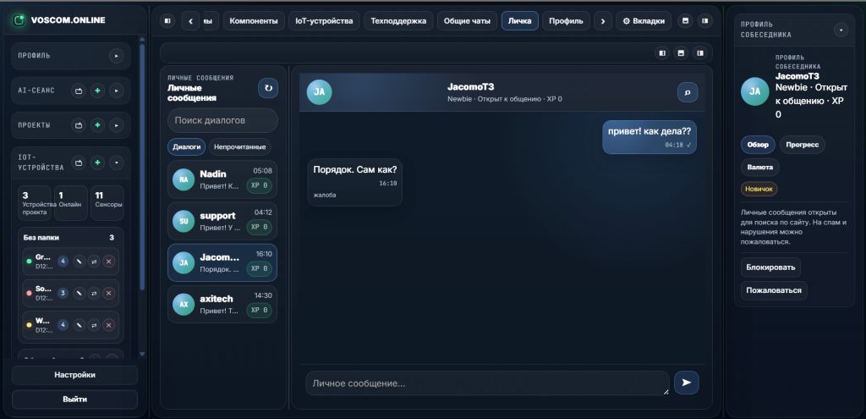Switch to the Техподдержка tab

[398, 21]
